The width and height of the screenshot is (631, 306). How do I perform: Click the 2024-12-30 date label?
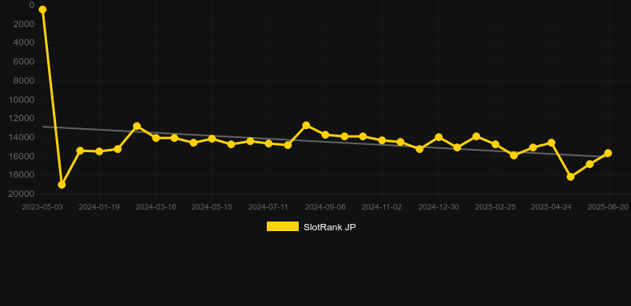(x=439, y=207)
